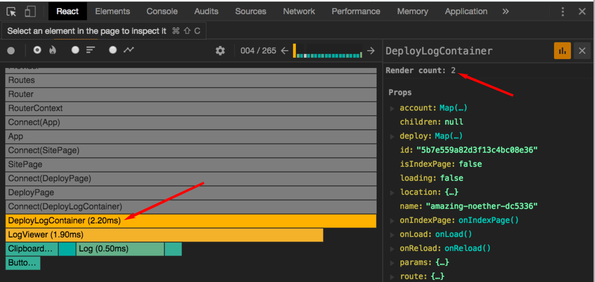Select the interactions view radio button
This screenshot has width=595, height=282.
pyautogui.click(x=112, y=50)
